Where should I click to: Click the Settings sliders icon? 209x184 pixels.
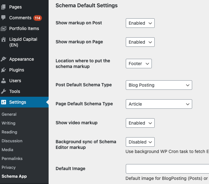pos(3,102)
